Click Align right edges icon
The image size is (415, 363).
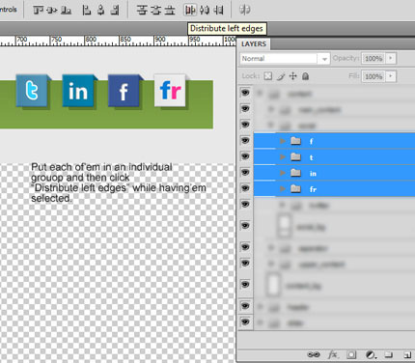pyautogui.click(x=115, y=11)
